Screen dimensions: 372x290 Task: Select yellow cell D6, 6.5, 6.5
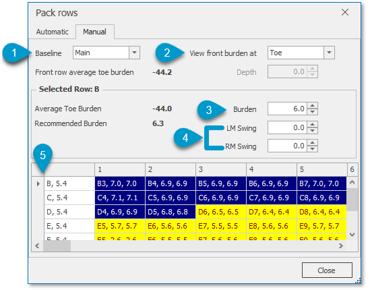coord(221,212)
